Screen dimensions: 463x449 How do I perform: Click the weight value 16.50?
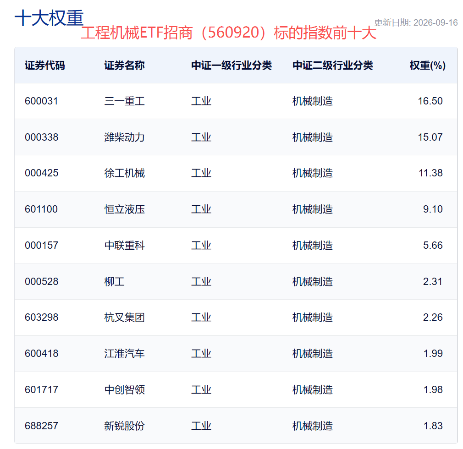430,101
